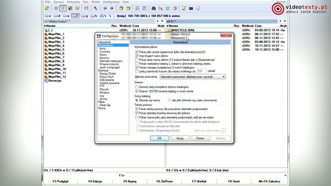331x186 pixels.
Task: Enable 'Zawsze ładuj kompletne drzewo katalogów' checkbox
Action: click(137, 87)
